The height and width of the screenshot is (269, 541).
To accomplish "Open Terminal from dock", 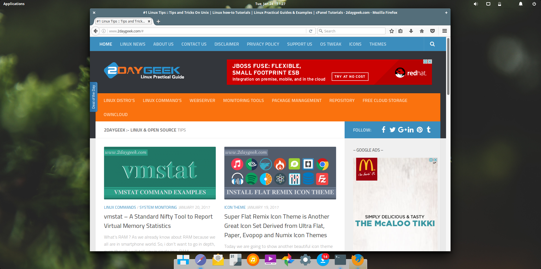I will (x=340, y=260).
